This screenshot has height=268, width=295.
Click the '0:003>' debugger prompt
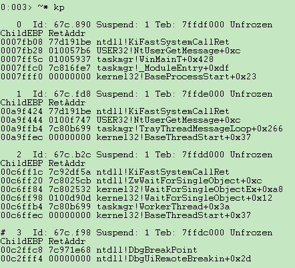tap(17, 7)
